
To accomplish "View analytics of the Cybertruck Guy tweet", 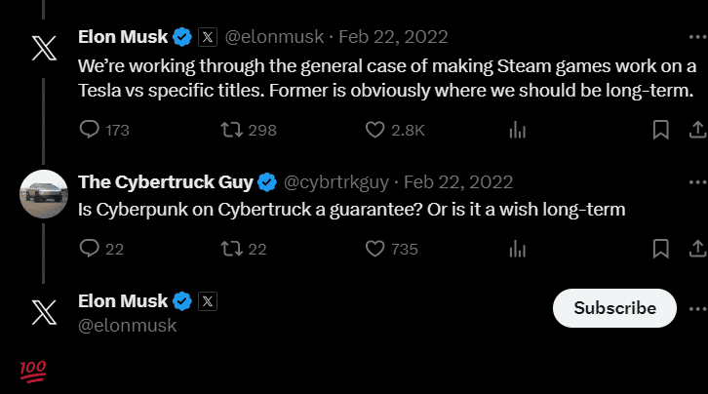I will pyautogui.click(x=518, y=249).
